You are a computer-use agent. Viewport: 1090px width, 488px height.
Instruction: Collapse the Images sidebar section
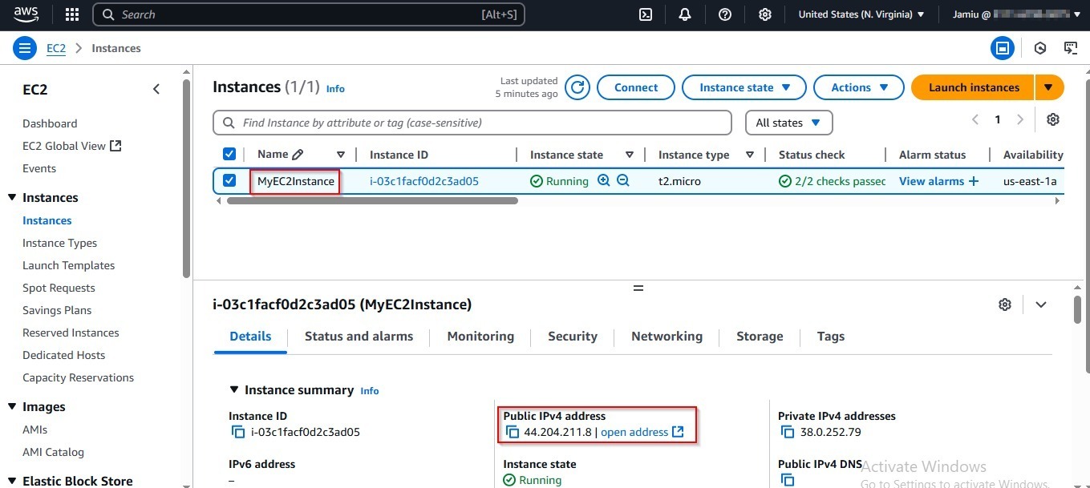[11, 407]
